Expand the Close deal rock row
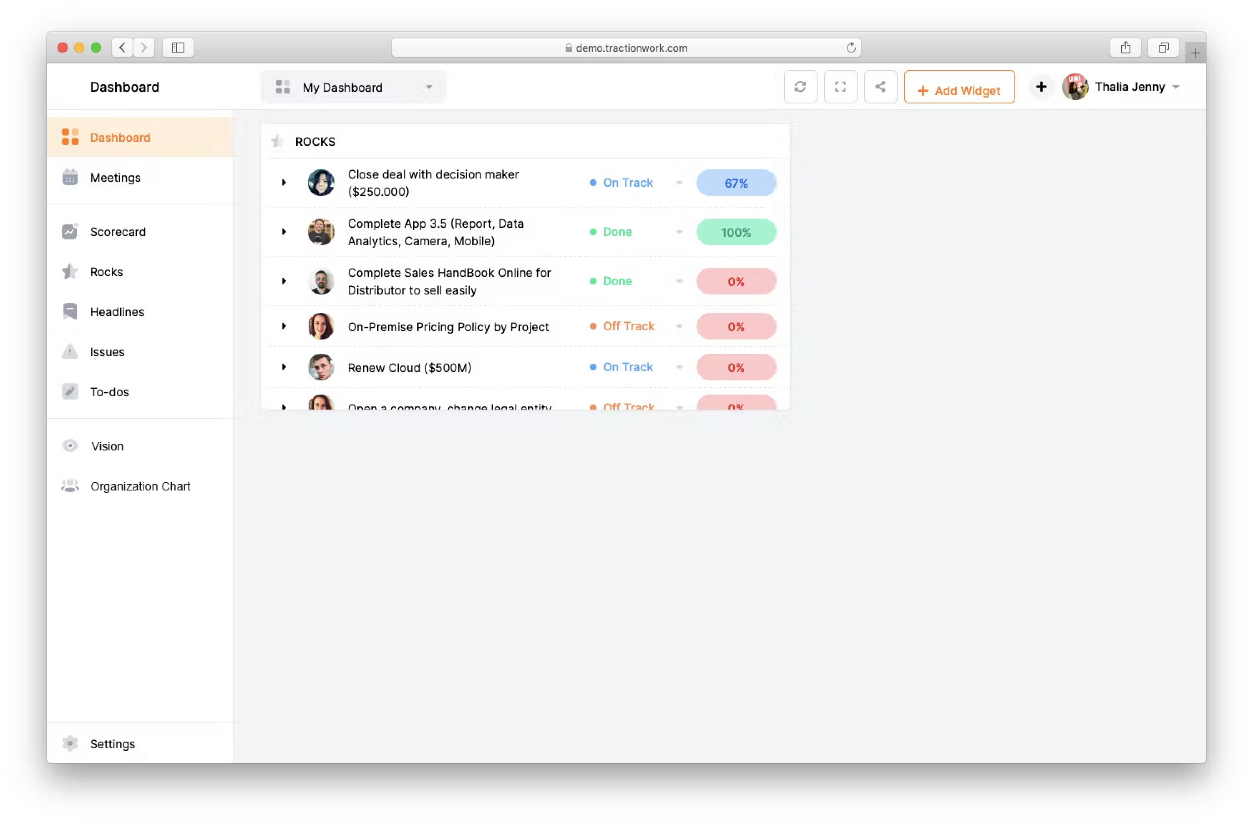 pyautogui.click(x=284, y=183)
